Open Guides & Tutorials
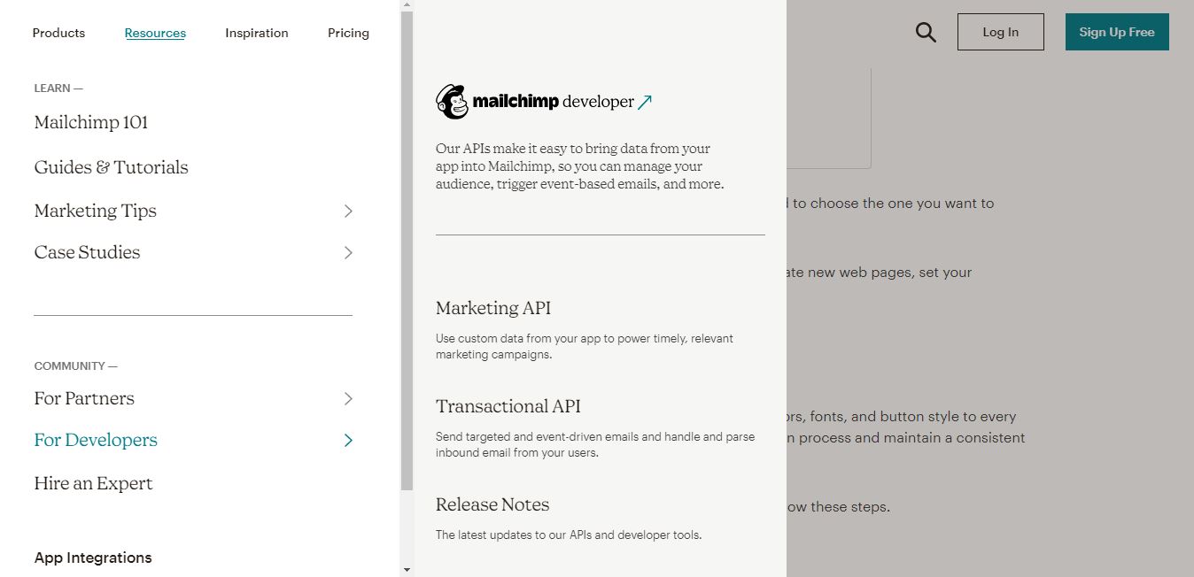The image size is (1194, 577). [x=112, y=167]
